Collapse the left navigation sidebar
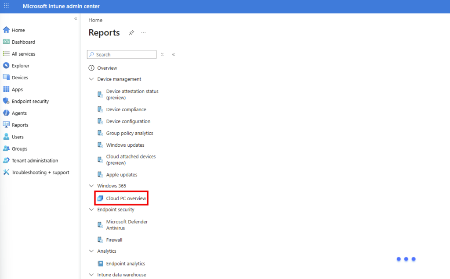 (x=76, y=18)
